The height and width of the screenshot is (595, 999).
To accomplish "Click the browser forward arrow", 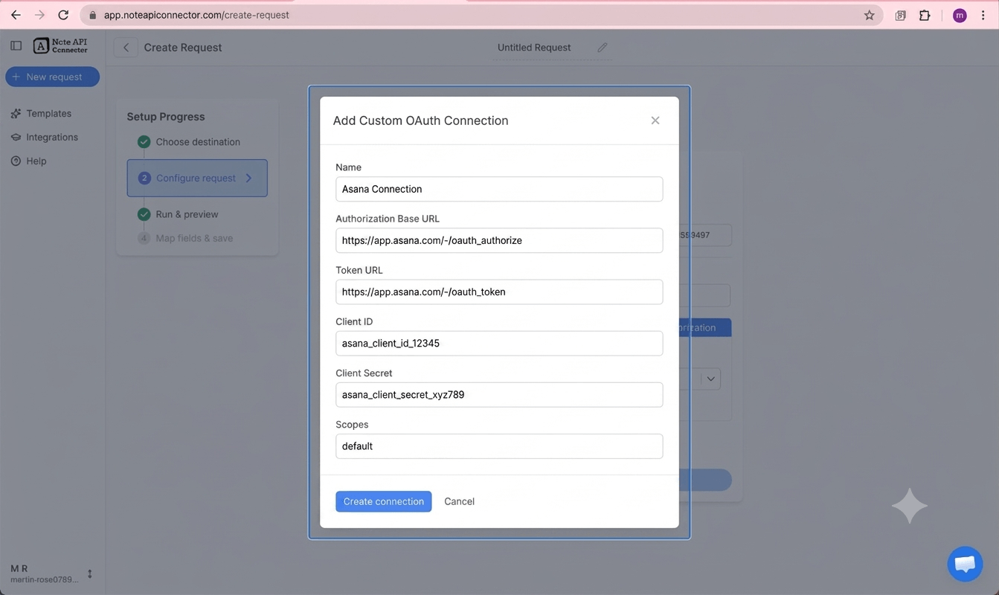I will click(x=39, y=15).
